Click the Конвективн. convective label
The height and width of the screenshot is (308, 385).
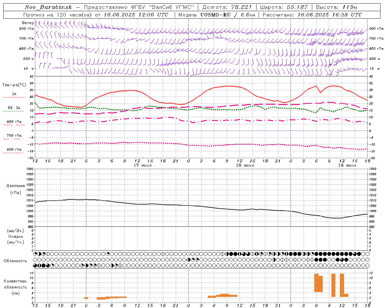pyautogui.click(x=15, y=281)
